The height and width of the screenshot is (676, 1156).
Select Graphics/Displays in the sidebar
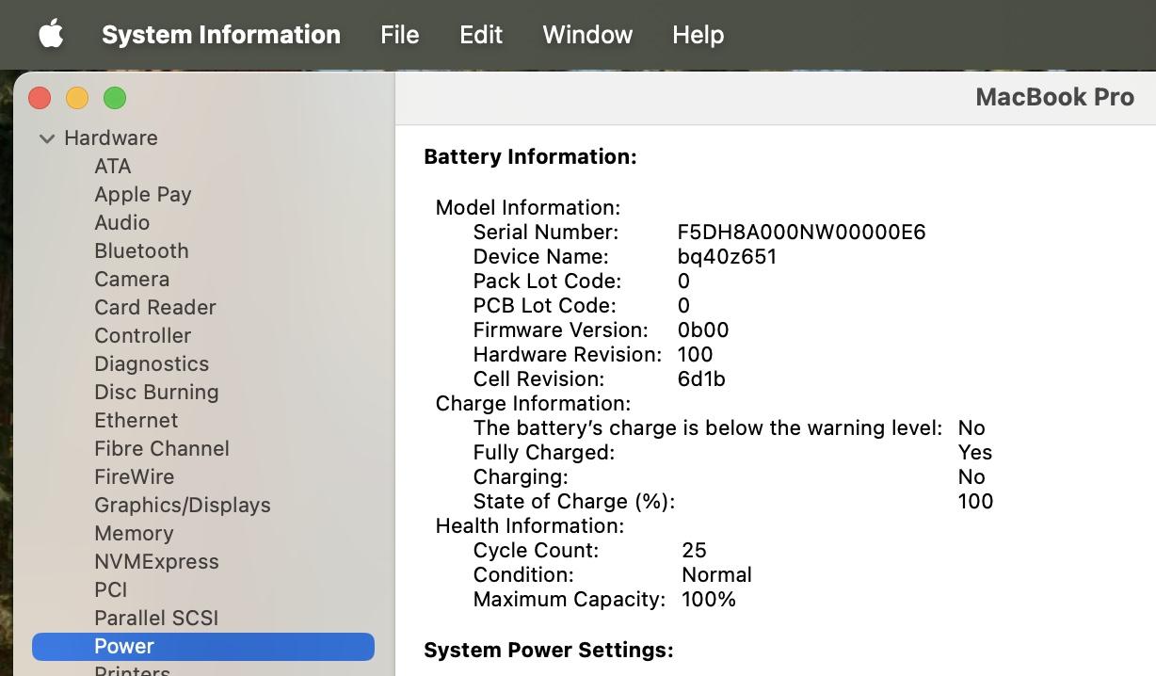183,505
